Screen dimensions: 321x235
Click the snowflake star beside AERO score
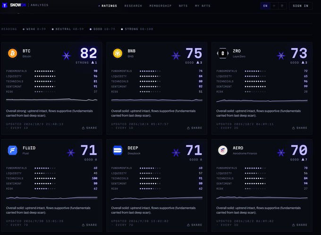click(x=281, y=153)
